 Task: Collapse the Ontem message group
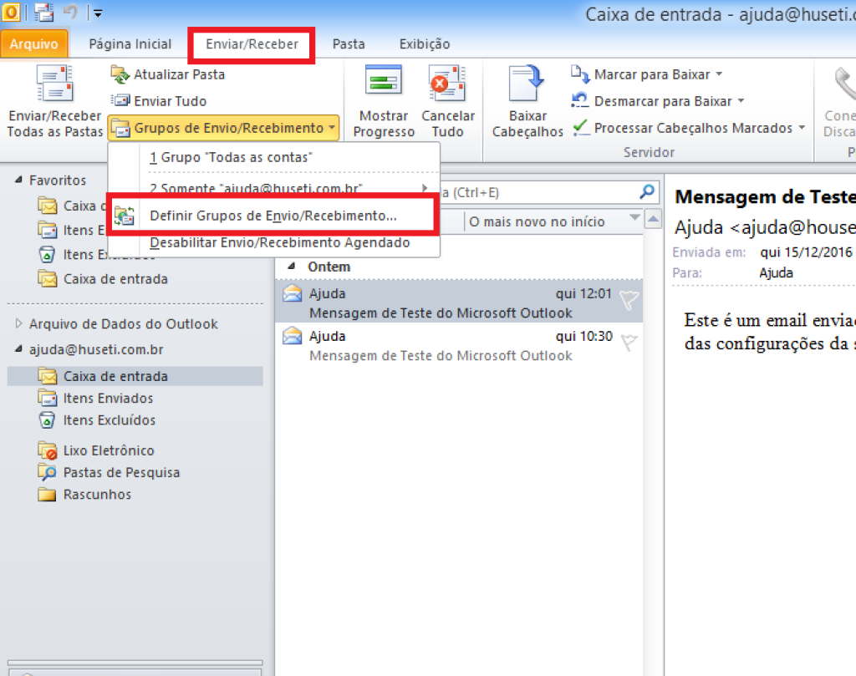tap(292, 267)
